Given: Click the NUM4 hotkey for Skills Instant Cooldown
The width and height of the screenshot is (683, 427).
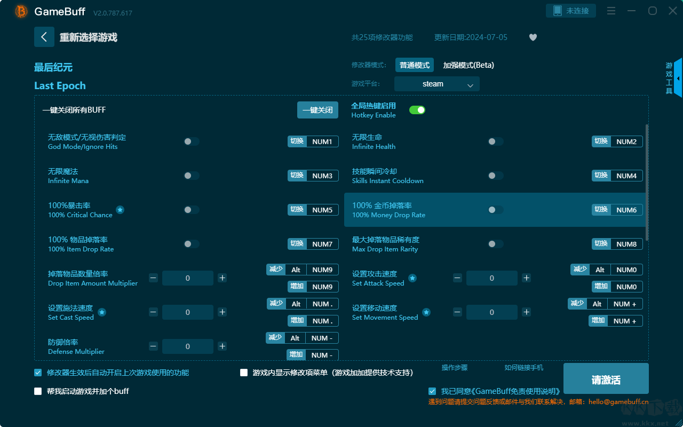Looking at the screenshot, I should click(626, 176).
